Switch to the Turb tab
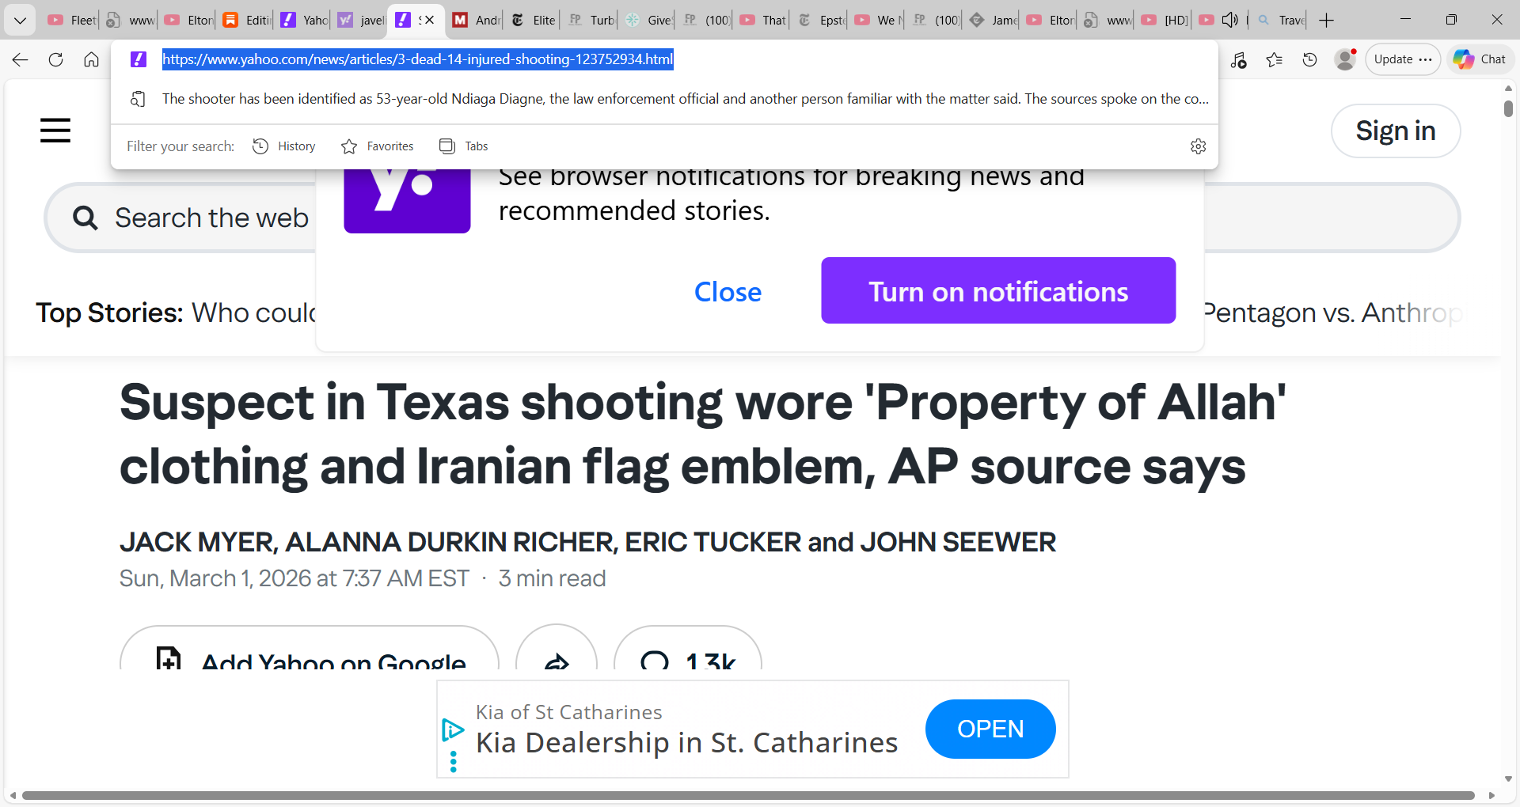The height and width of the screenshot is (807, 1520). pyautogui.click(x=591, y=20)
